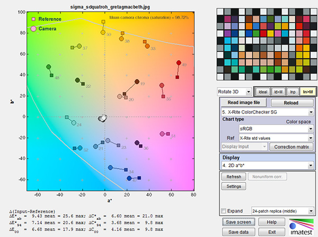Screen dimensions: 318x237
Task: Click the Camera legend circle marker
Action: [x=33, y=29]
